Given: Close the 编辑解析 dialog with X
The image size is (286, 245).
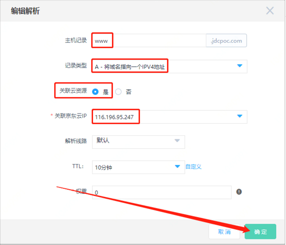Looking at the screenshot, I should pyautogui.click(x=270, y=11).
